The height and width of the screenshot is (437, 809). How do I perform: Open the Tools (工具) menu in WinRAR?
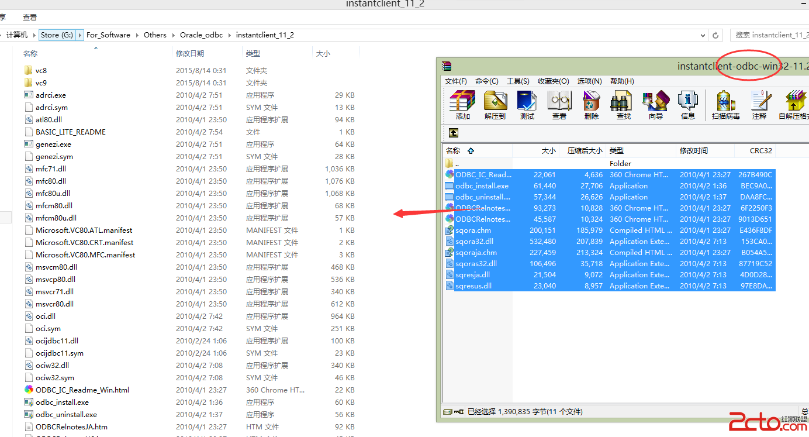tap(518, 81)
